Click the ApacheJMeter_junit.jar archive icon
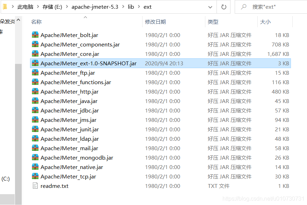 tap(35, 129)
